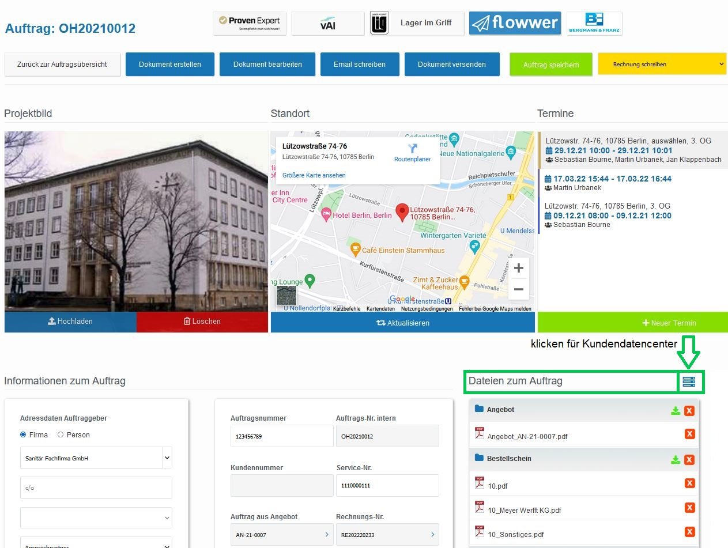Image resolution: width=728 pixels, height=548 pixels.
Task: Click the PDF icon of 10_Meyer Werfft KG.pdf
Action: (x=480, y=507)
